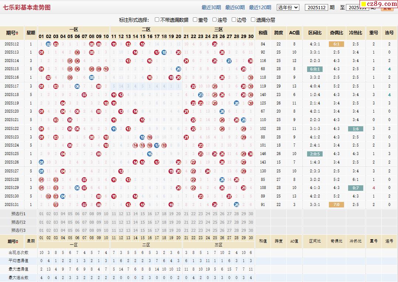
Task: Toggle the 重号 checkbox
Action: [x=195, y=20]
